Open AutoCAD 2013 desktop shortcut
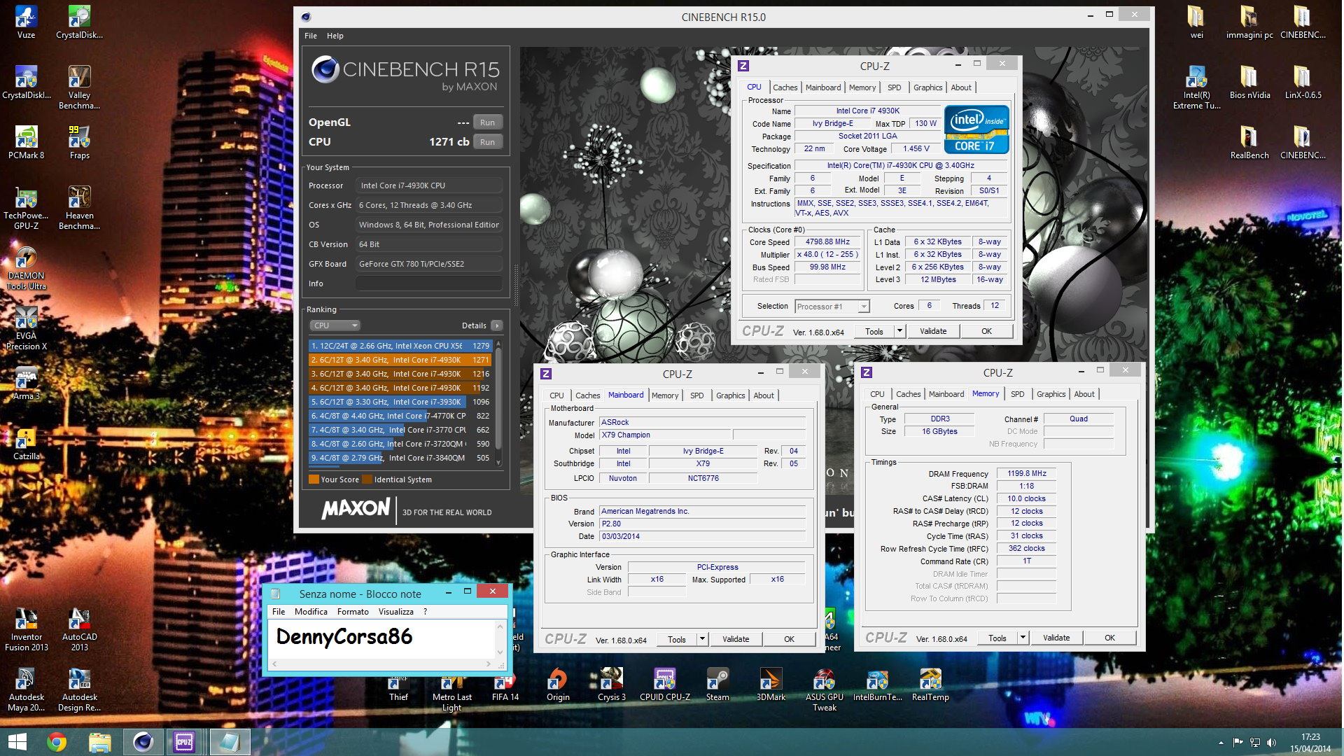The image size is (1344, 756). click(x=79, y=629)
